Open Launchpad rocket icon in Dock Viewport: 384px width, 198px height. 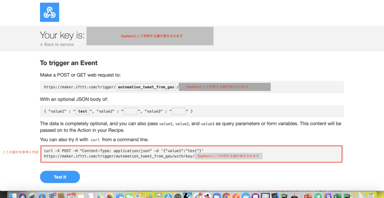point(32,195)
